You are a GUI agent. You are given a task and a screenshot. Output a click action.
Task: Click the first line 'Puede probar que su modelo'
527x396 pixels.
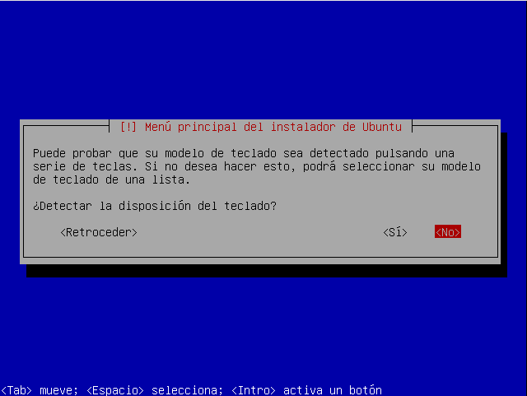point(119,153)
